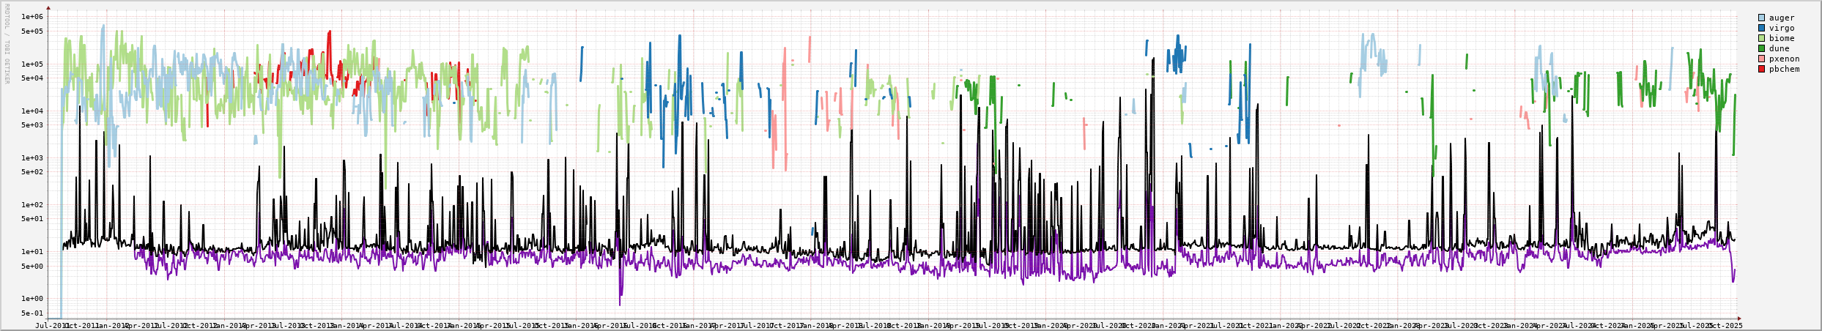Screen dimensions: 1822x331
Task: Select the auger legend label
Action: 1782,18
